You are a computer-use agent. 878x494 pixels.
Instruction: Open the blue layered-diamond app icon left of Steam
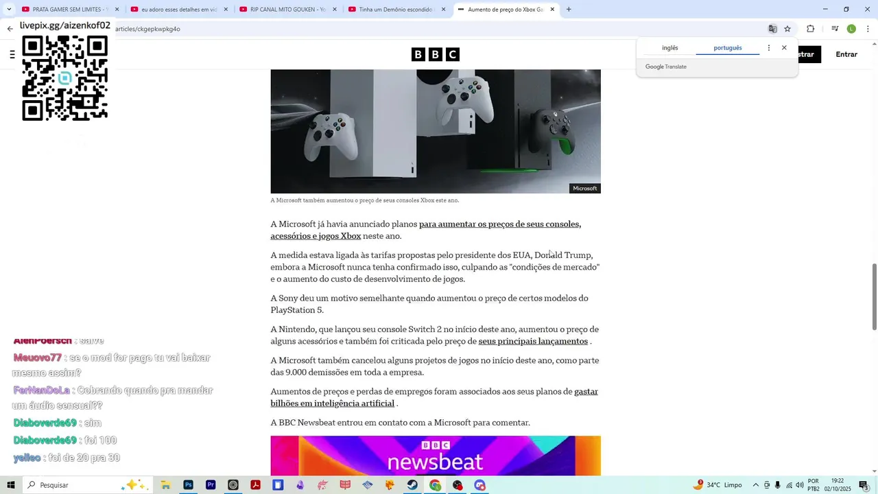[368, 485]
